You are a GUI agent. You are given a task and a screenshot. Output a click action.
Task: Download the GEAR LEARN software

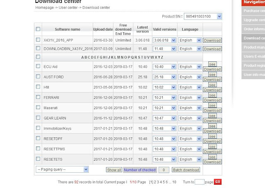coord(212,121)
